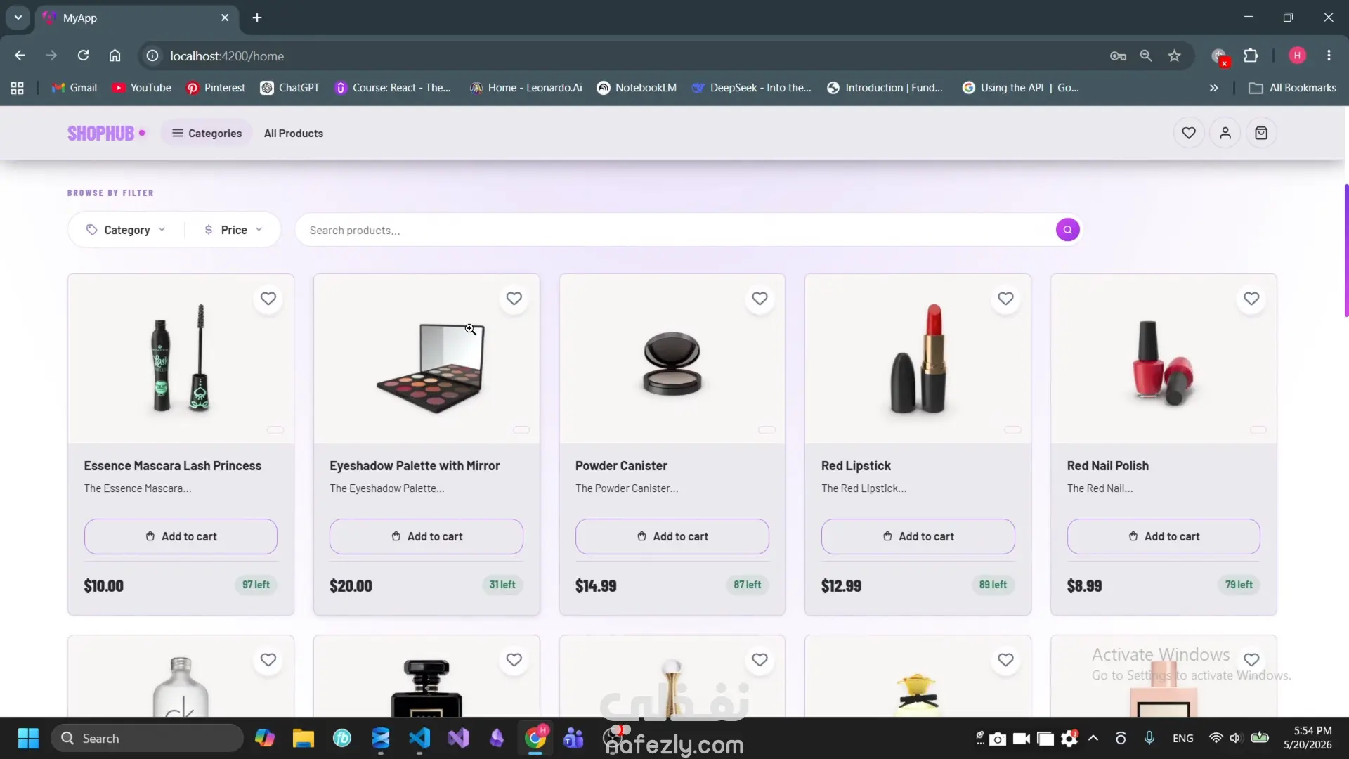Open the NotebookLM bookmark

637,88
